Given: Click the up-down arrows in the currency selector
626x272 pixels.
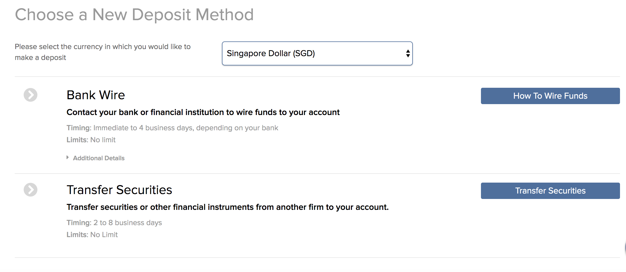Looking at the screenshot, I should click(x=408, y=53).
